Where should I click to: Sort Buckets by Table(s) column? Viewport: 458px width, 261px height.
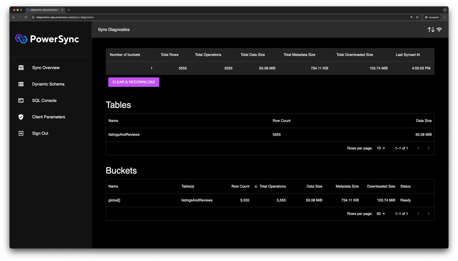tap(188, 186)
